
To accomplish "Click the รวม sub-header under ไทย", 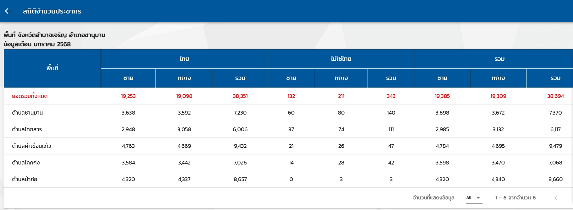I will click(x=240, y=78).
